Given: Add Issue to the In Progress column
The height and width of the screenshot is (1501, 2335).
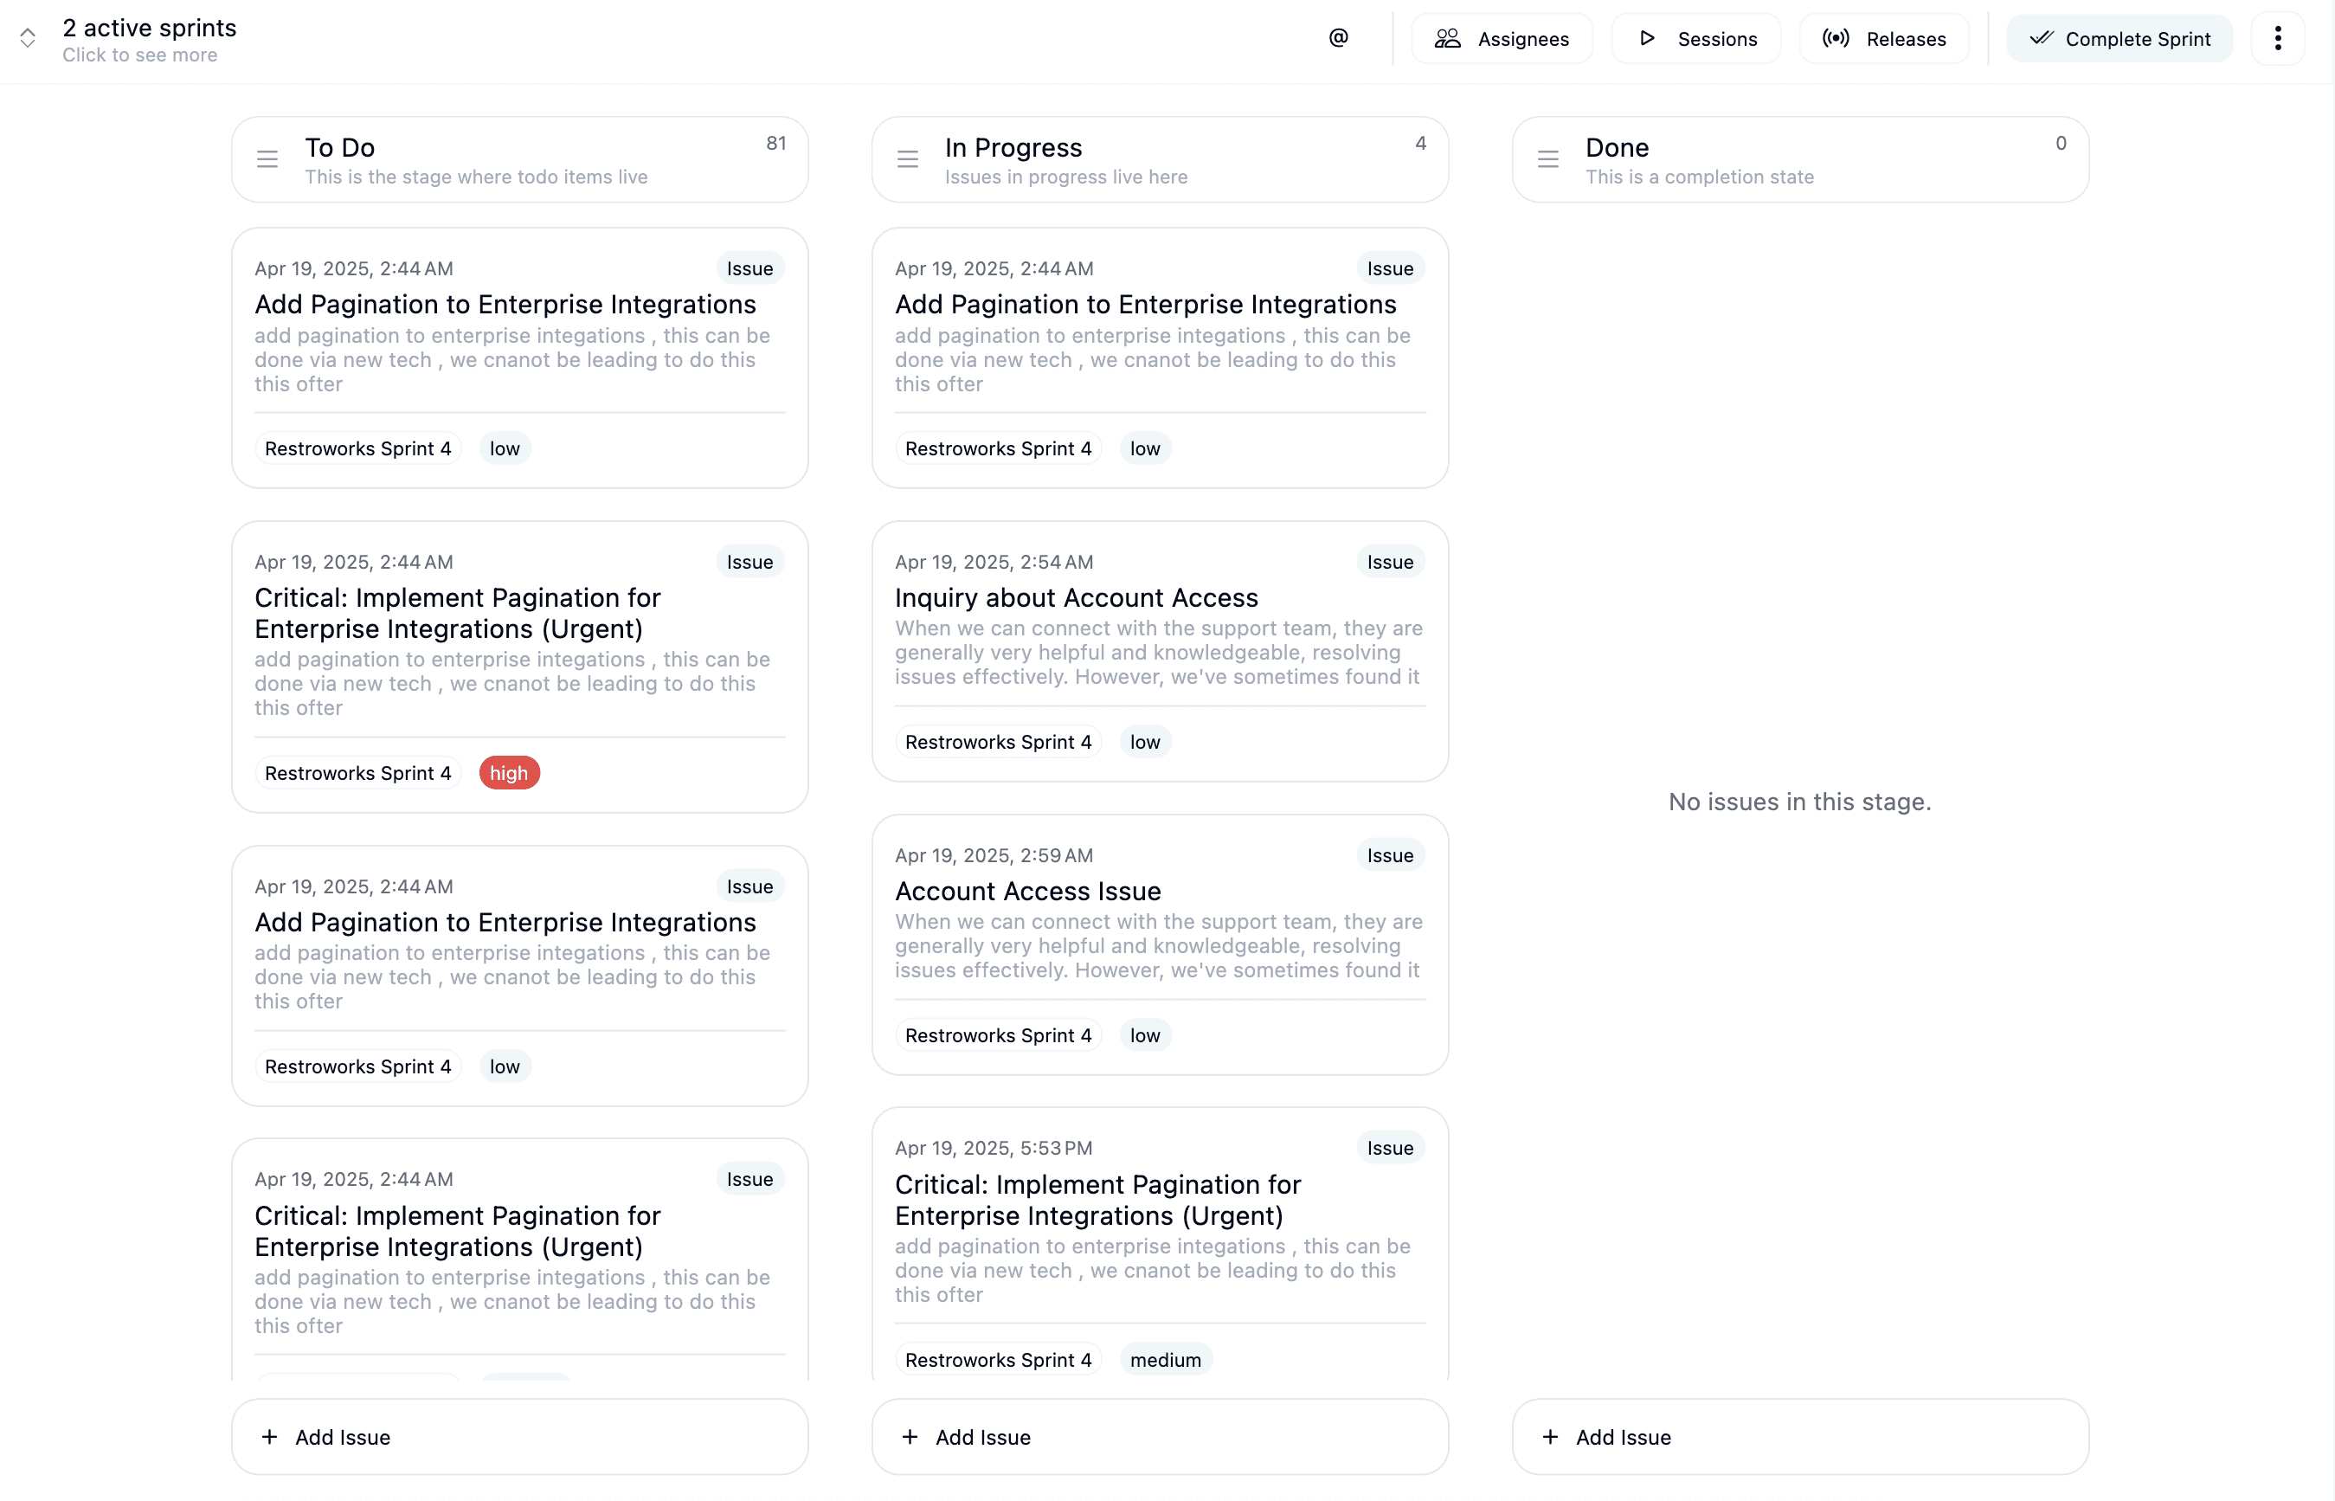Looking at the screenshot, I should point(1160,1437).
